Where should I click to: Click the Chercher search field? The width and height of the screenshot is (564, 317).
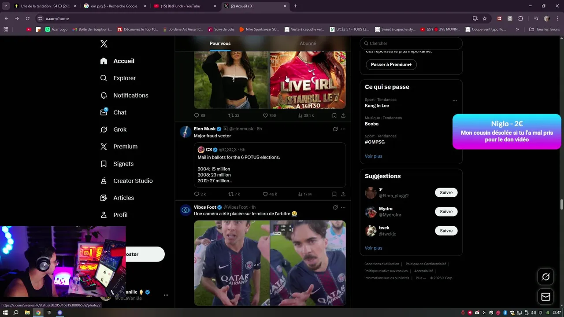pos(411,43)
